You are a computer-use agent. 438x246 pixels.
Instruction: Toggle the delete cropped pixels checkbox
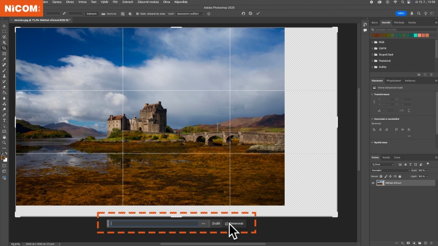137,14
